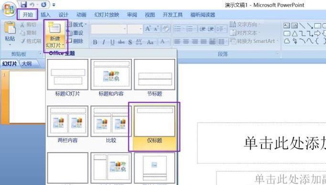Open character spacing AV dropdown
Image resolution: width=326 pixels, height=185 pixels.
(x=139, y=42)
